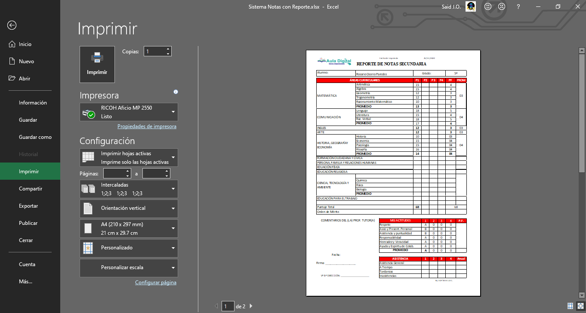Click the printer info icon
Image resolution: width=586 pixels, height=313 pixels.
click(176, 92)
